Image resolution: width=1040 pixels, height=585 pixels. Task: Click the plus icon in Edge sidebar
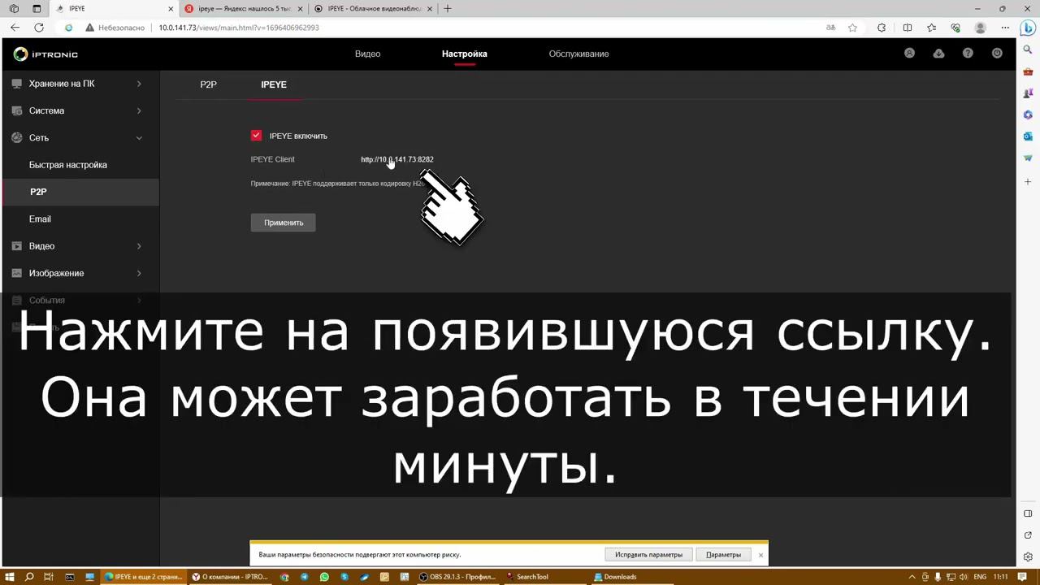coord(1028,181)
